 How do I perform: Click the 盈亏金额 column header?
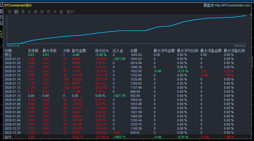click(79, 51)
